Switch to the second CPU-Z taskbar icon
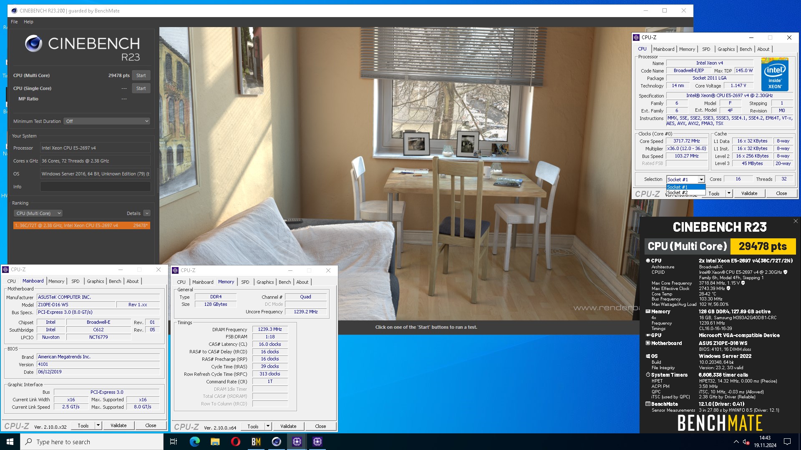The height and width of the screenshot is (450, 801). [317, 442]
